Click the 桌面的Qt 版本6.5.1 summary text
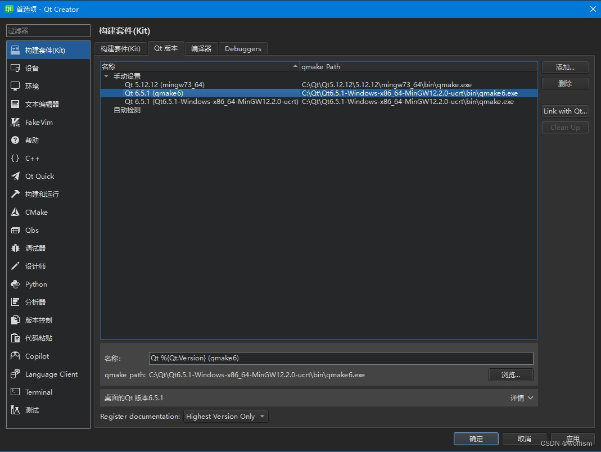 click(x=134, y=398)
